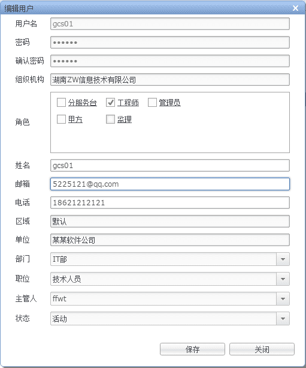Click the 区域 field showing 默认
This screenshot has width=306, height=368.
[170, 222]
